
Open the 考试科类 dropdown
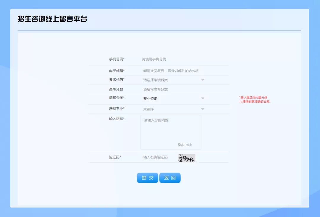coord(173,80)
